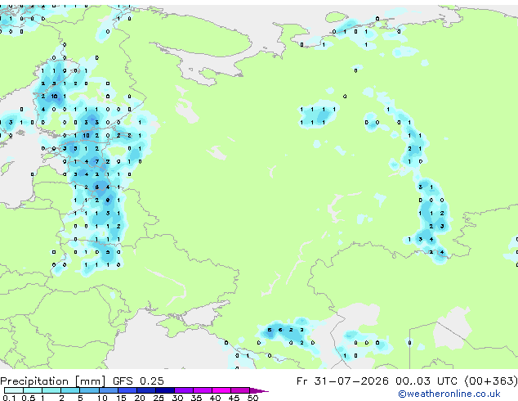Click the '40' legend scale label
The height and width of the screenshot is (401, 518).
click(x=215, y=398)
